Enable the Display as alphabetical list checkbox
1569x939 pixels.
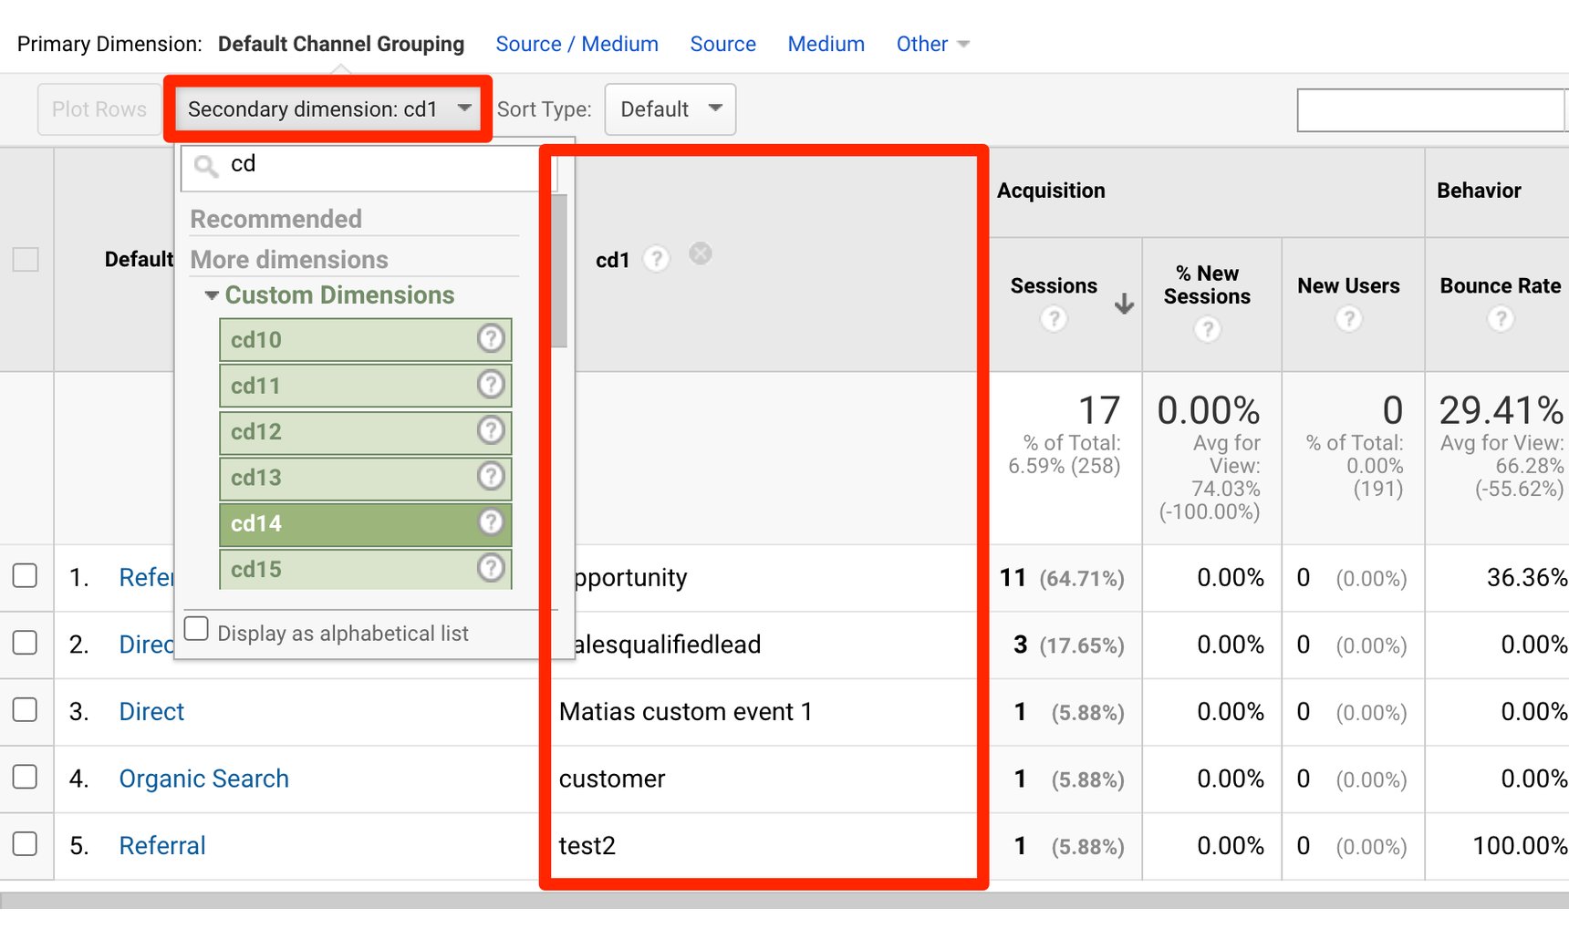tap(196, 628)
